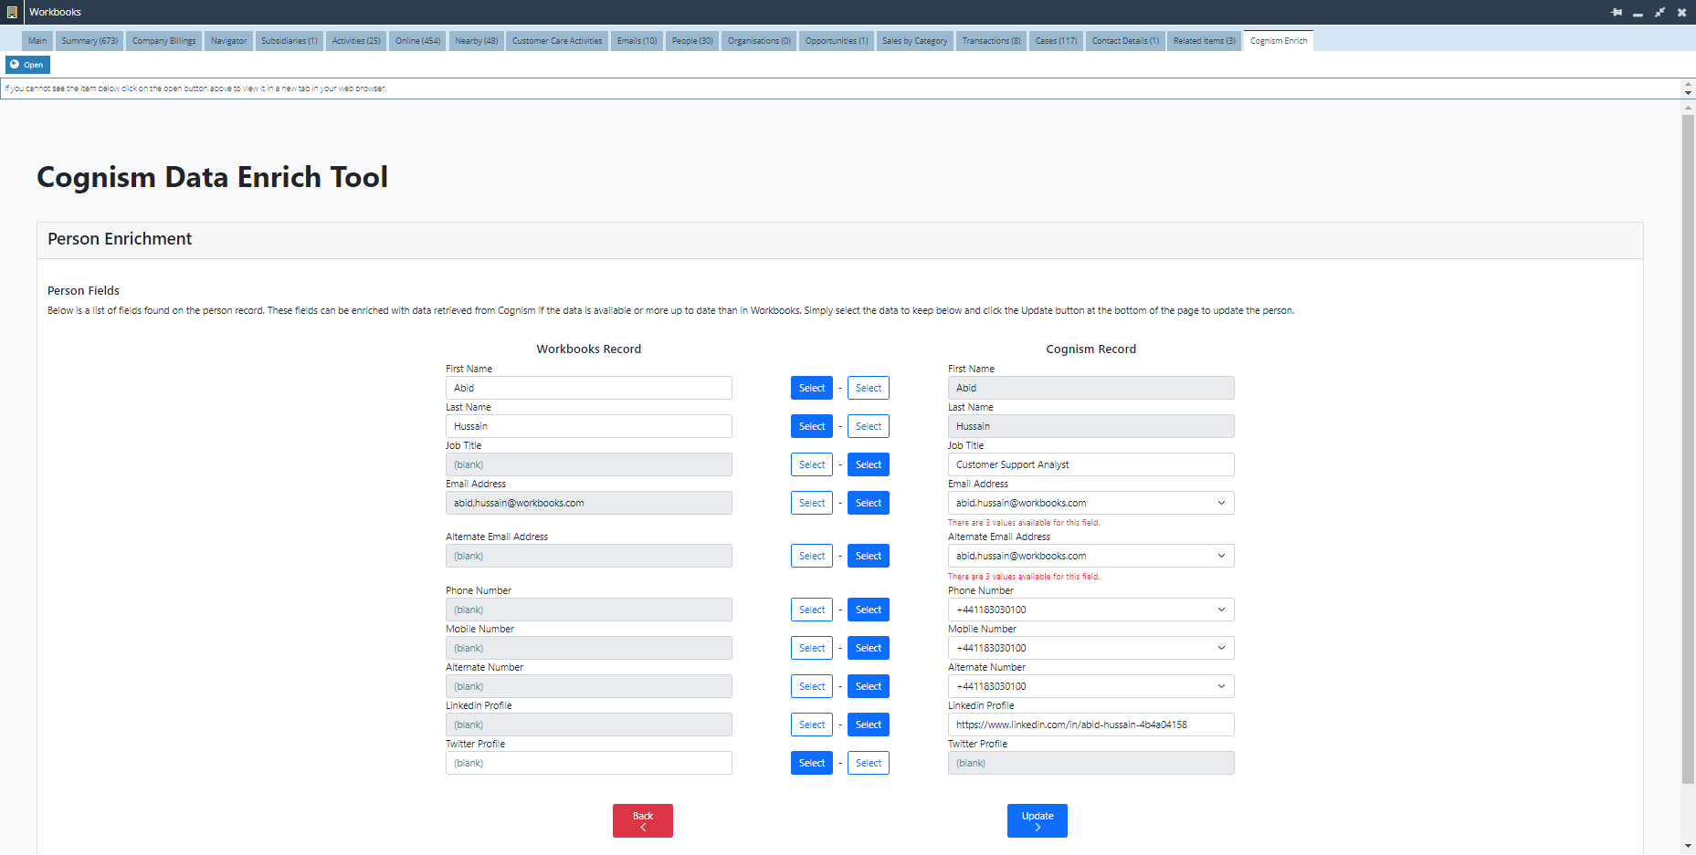
Task: Click the Person Enrichment heading
Action: coord(120,239)
